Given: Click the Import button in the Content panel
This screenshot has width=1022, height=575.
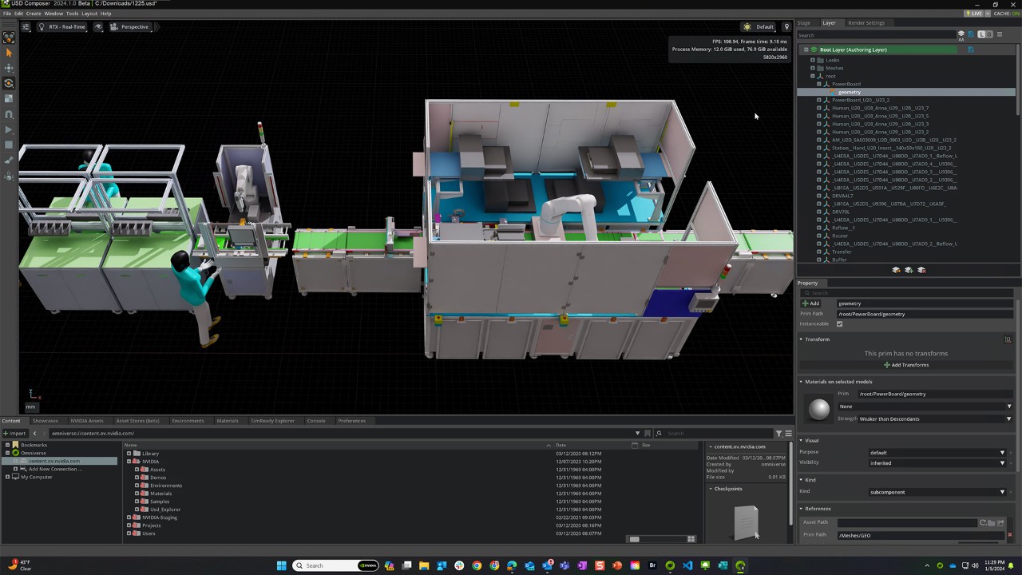Looking at the screenshot, I should [16, 433].
